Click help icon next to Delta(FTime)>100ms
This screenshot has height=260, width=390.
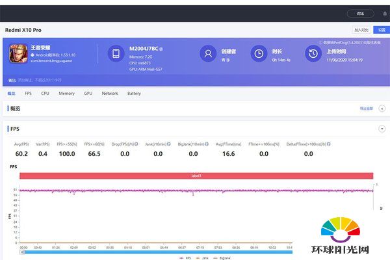point(329,144)
